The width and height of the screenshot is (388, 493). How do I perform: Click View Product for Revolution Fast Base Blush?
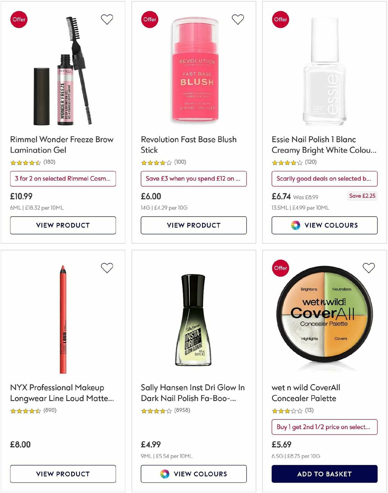[194, 225]
